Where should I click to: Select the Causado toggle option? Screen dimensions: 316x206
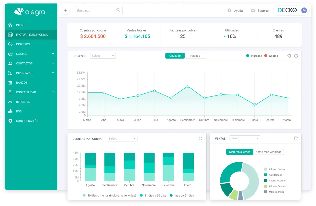pos(175,56)
